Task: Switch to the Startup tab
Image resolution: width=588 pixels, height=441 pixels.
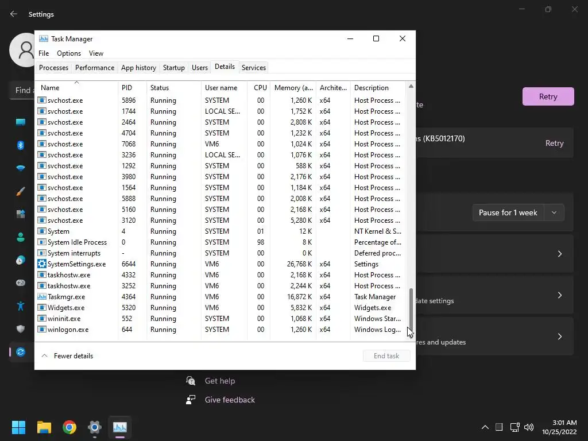Action: 173,68
